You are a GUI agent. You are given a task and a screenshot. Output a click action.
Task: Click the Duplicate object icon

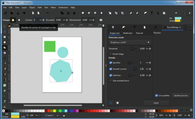point(110,13)
